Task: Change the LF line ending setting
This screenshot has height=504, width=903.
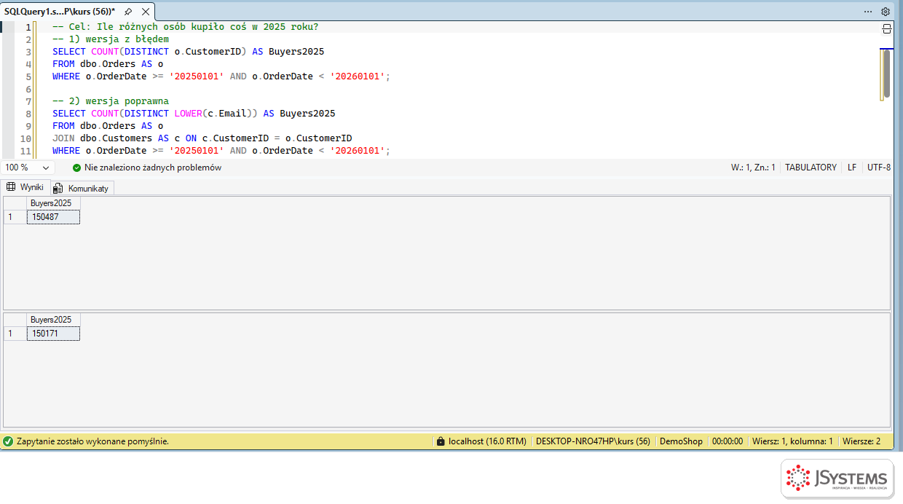Action: click(x=852, y=168)
